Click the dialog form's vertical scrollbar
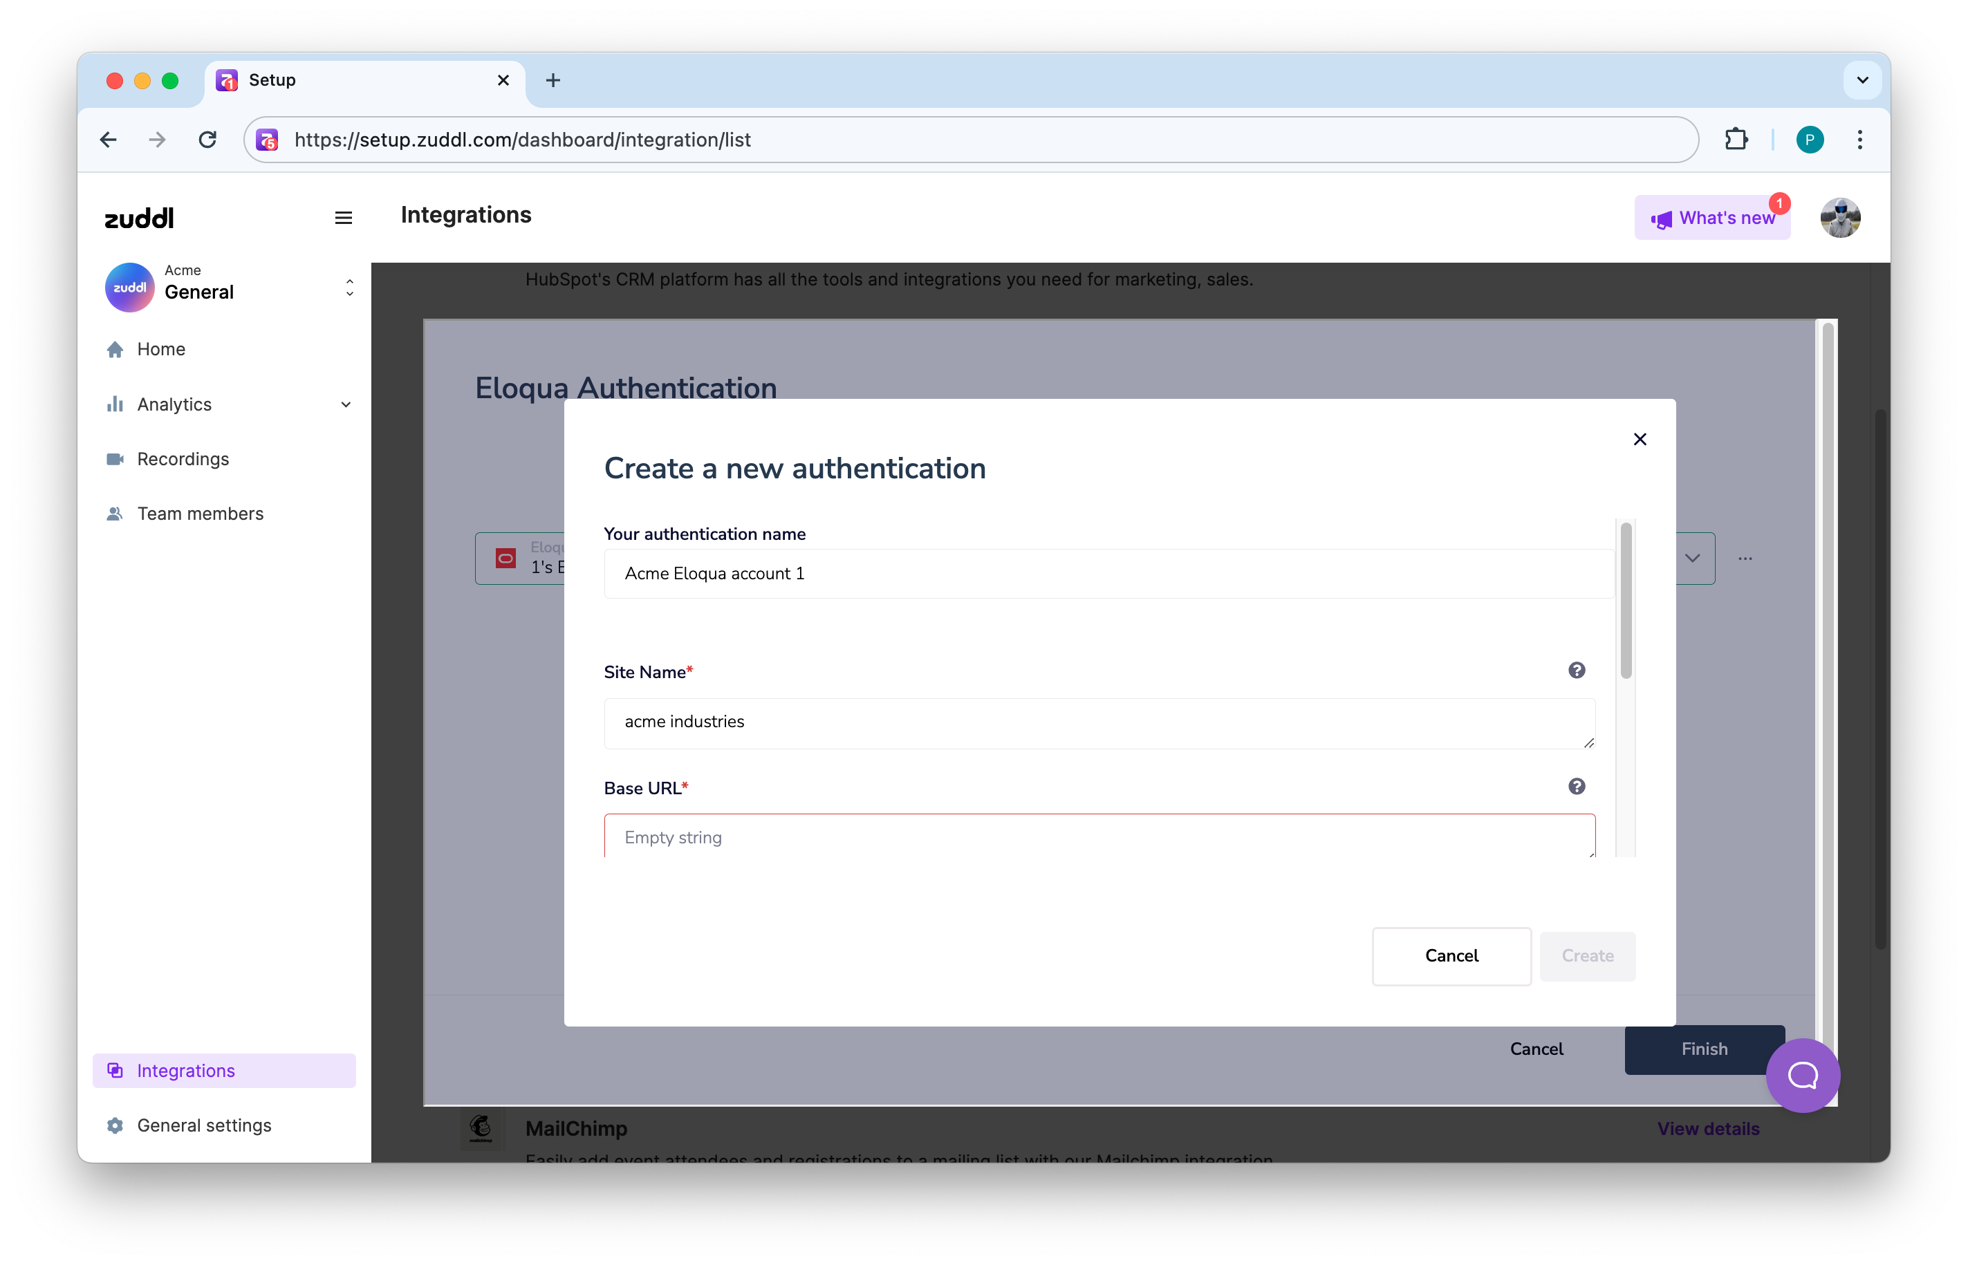 tap(1625, 601)
